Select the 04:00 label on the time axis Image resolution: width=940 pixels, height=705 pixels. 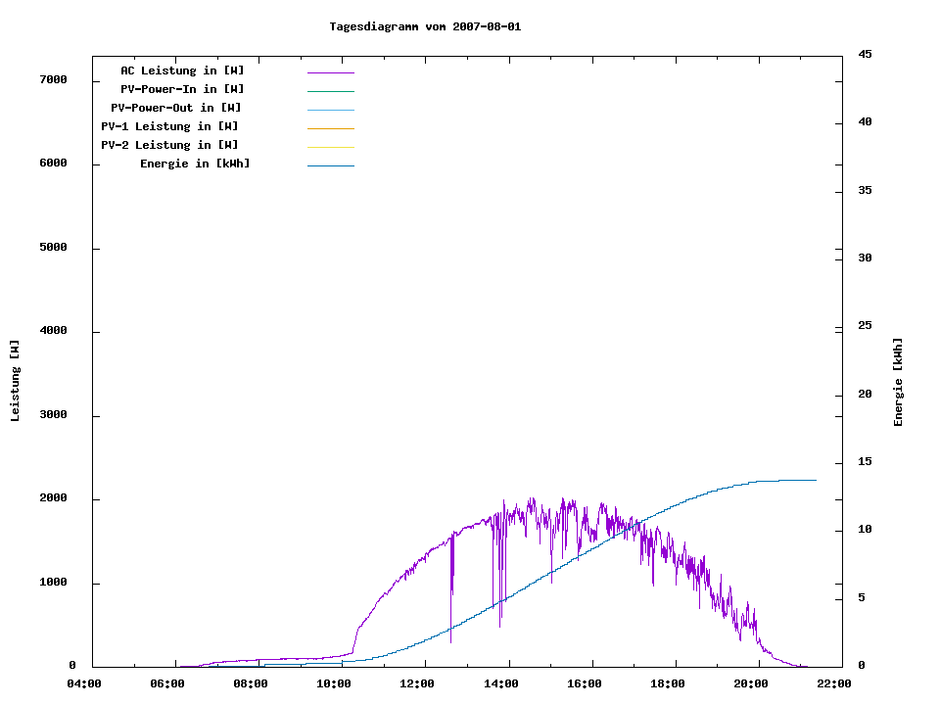tap(83, 683)
